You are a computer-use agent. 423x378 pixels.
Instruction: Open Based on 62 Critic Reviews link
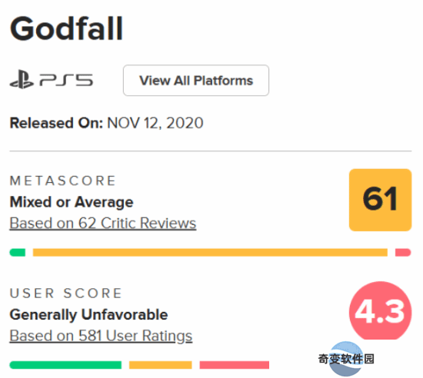point(103,224)
